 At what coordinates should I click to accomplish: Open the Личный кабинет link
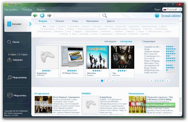pos(171,16)
